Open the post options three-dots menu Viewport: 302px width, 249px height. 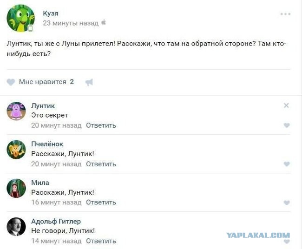[285, 14]
